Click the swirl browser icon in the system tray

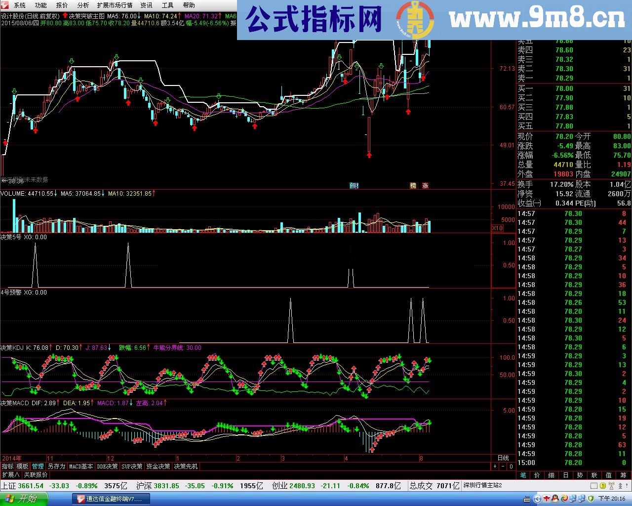pyautogui.click(x=564, y=499)
